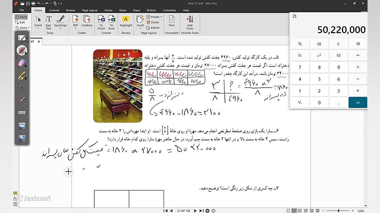This screenshot has width=380, height=213.
Task: Click calculator C clear key
Action: (x=338, y=44)
